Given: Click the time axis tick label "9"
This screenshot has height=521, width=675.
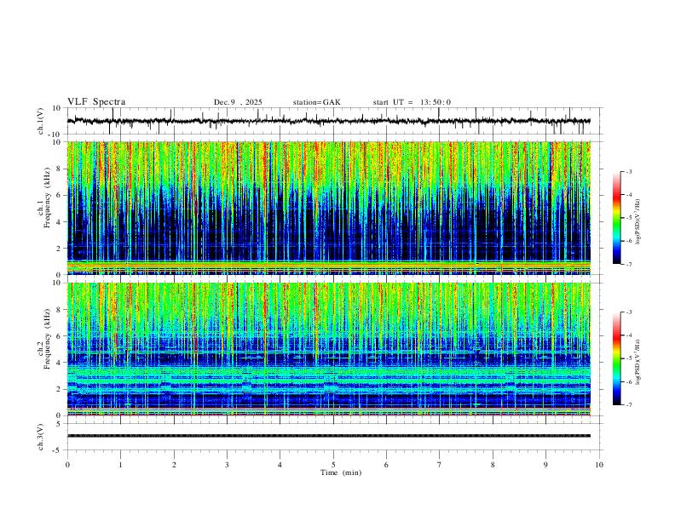Looking at the screenshot, I should tap(545, 465).
